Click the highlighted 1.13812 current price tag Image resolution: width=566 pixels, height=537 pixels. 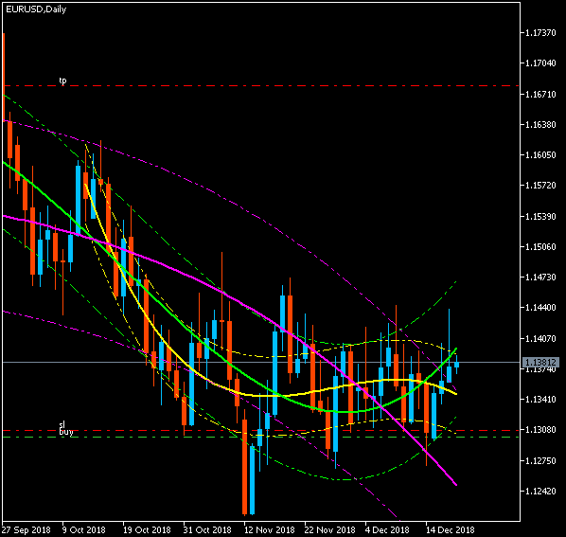point(540,362)
